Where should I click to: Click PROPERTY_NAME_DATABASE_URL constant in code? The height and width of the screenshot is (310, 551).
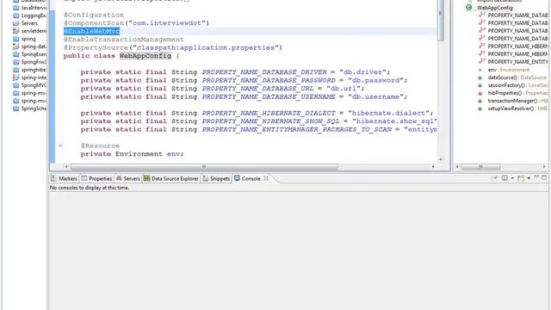point(257,88)
